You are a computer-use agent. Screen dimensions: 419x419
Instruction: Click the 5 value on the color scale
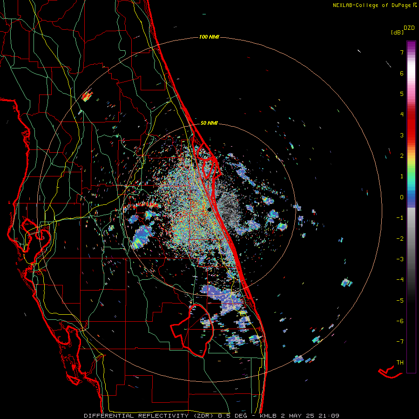(402, 94)
